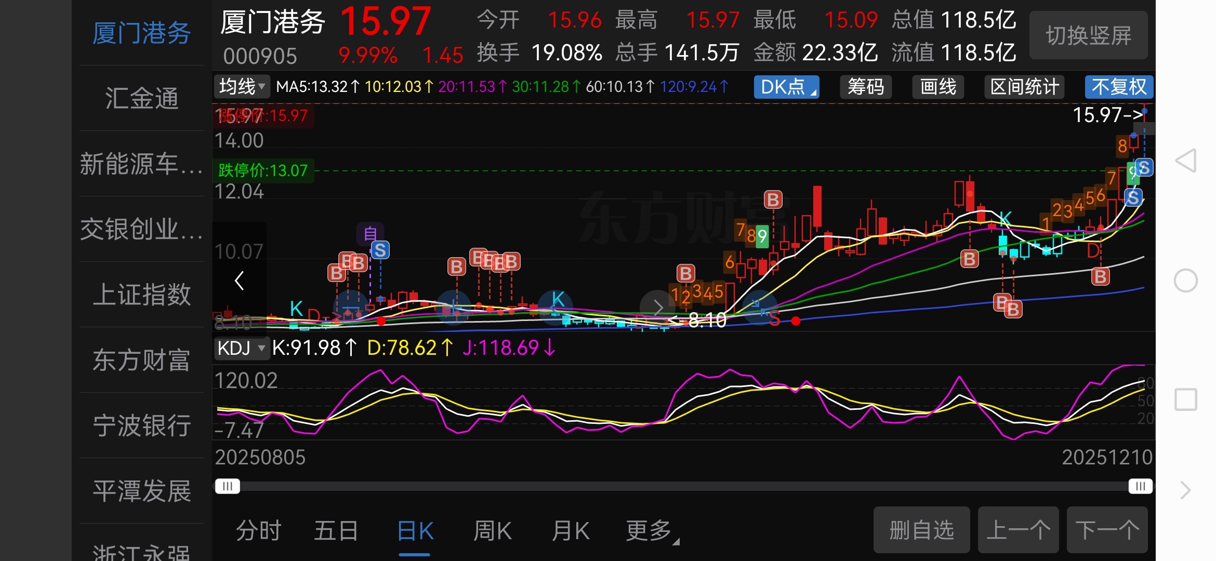
Task: Click the left handle of date range slider
Action: pos(227,486)
